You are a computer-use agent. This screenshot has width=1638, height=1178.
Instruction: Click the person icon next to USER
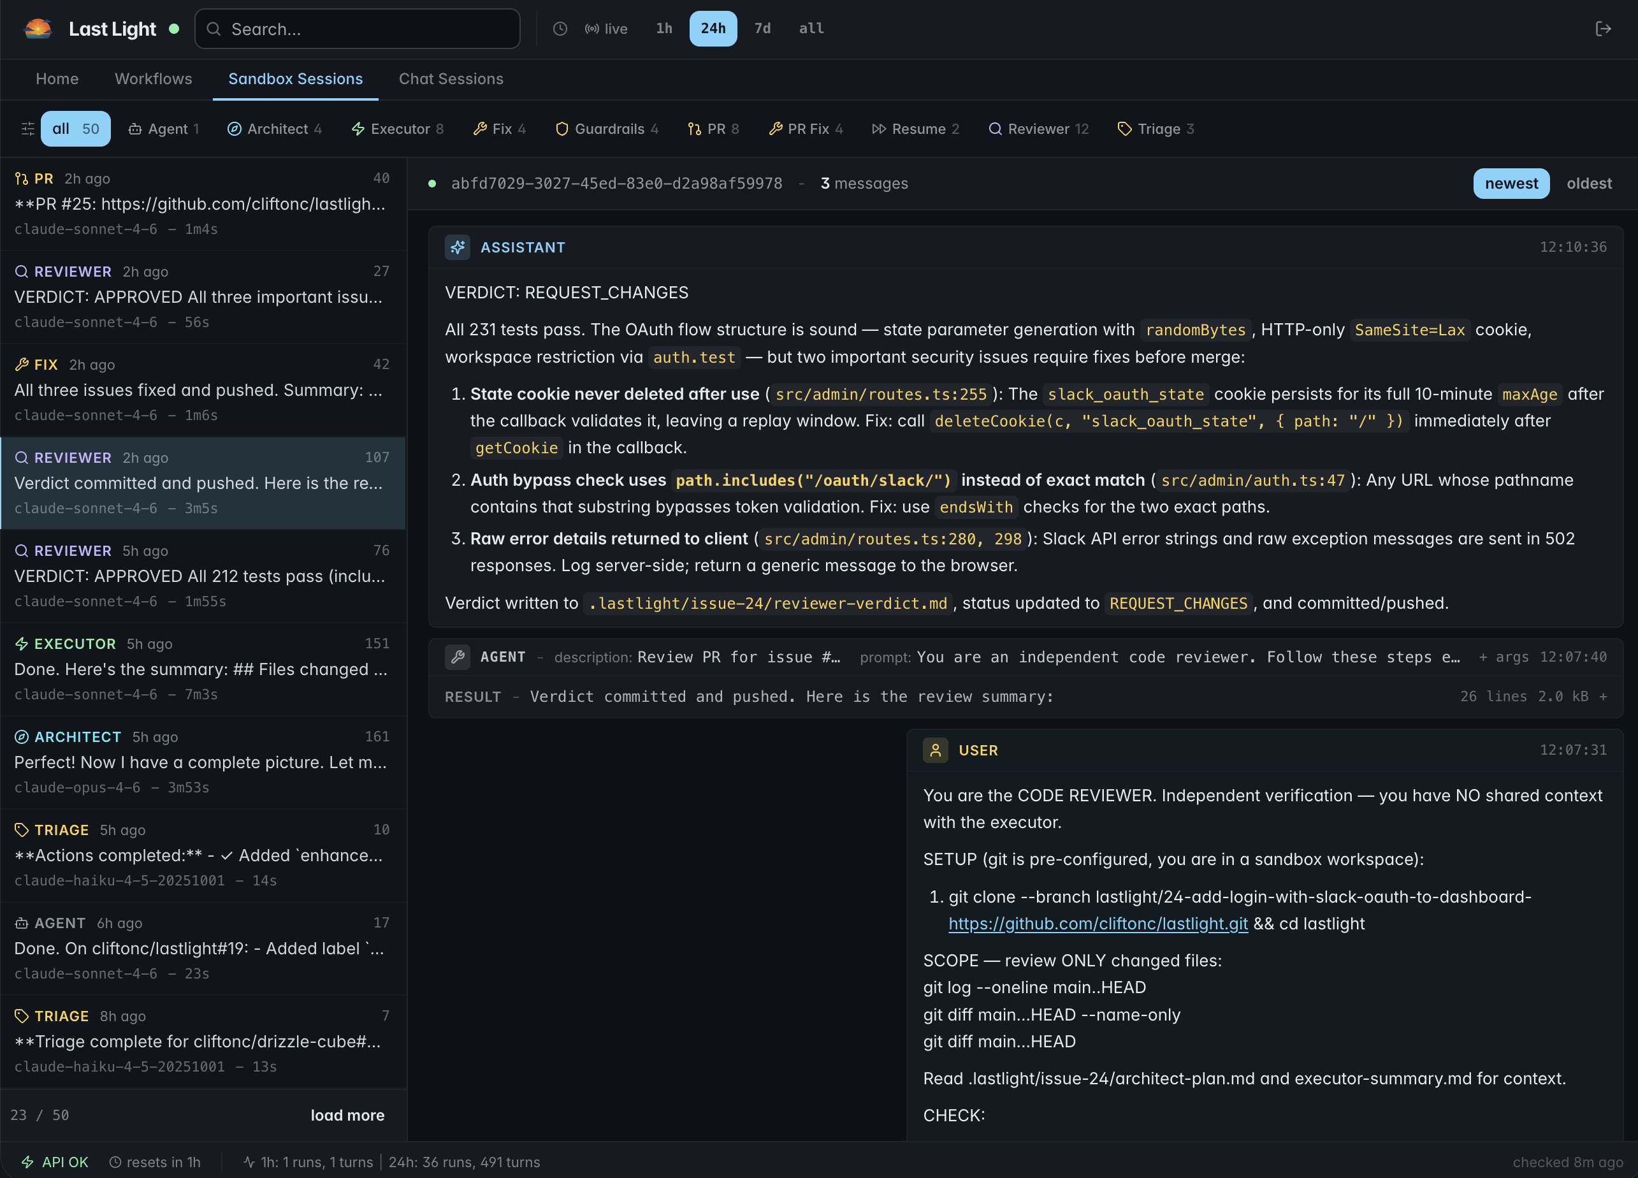(935, 750)
